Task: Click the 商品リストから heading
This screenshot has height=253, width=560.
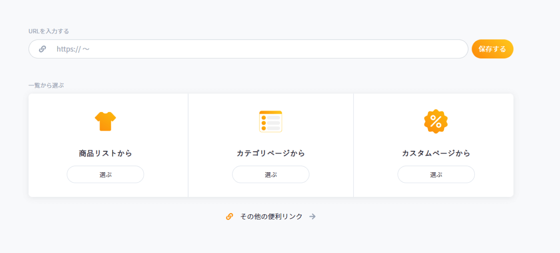Action: 105,153
